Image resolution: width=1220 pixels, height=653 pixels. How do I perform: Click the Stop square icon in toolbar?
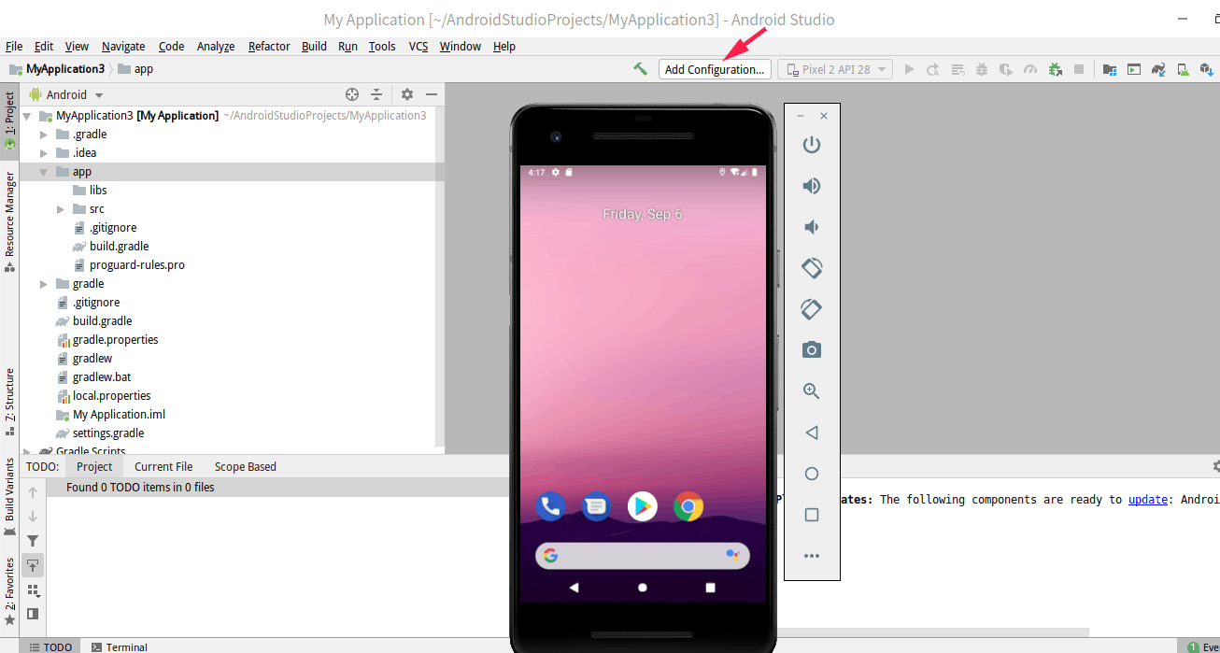(x=1079, y=69)
